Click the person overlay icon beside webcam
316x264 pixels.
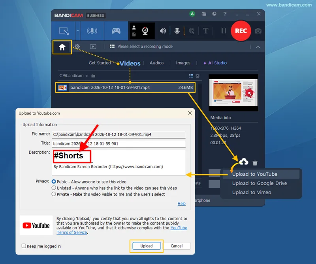(x=134, y=28)
